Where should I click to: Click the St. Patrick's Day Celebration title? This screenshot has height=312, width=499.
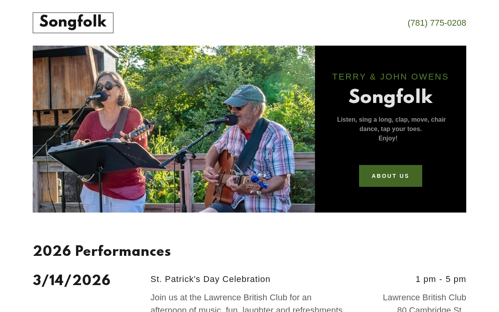tap(211, 279)
